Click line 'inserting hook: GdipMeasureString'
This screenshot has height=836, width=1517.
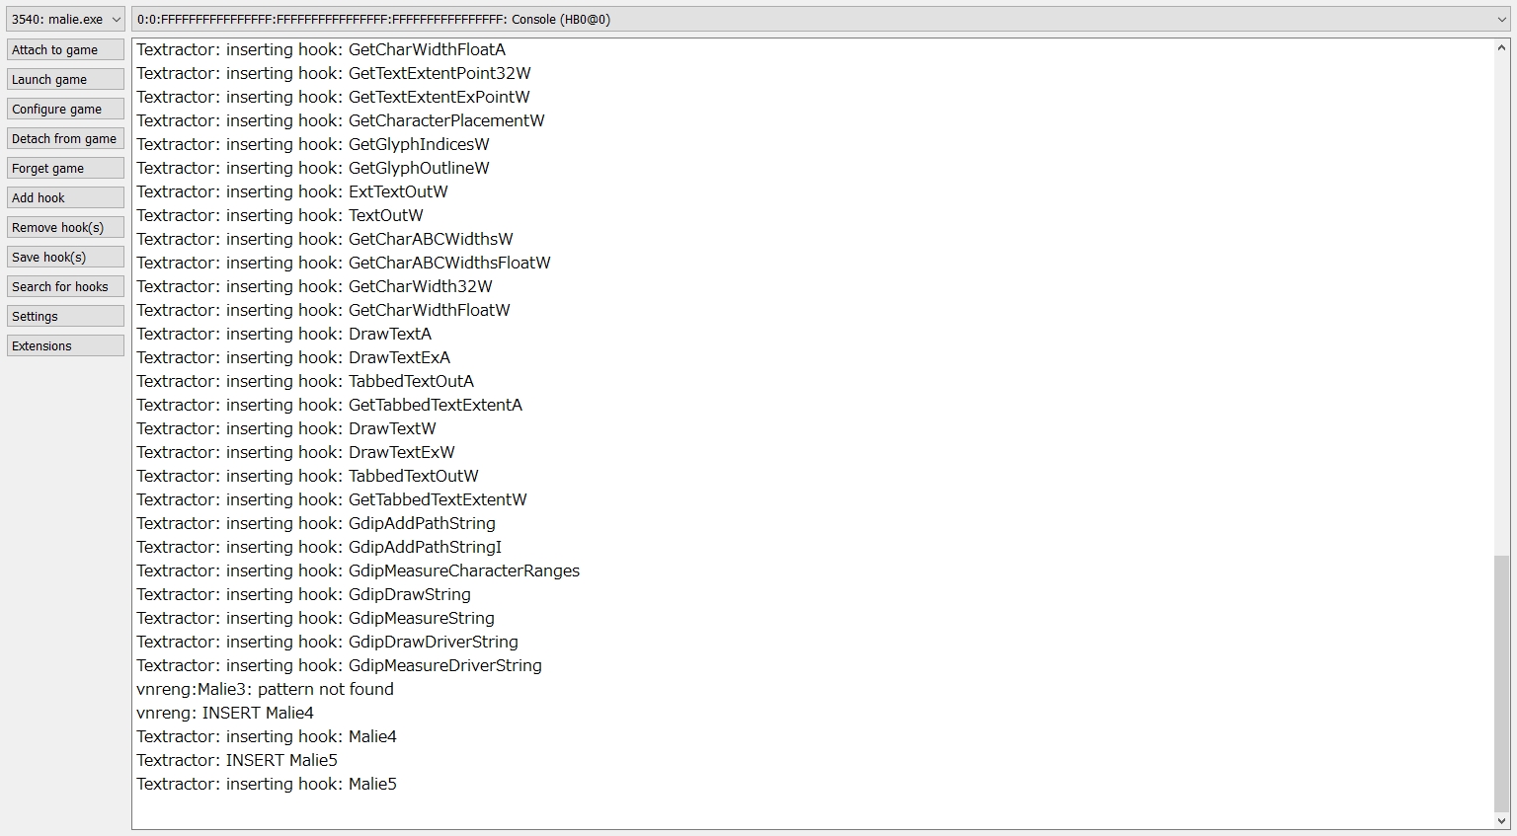(315, 618)
